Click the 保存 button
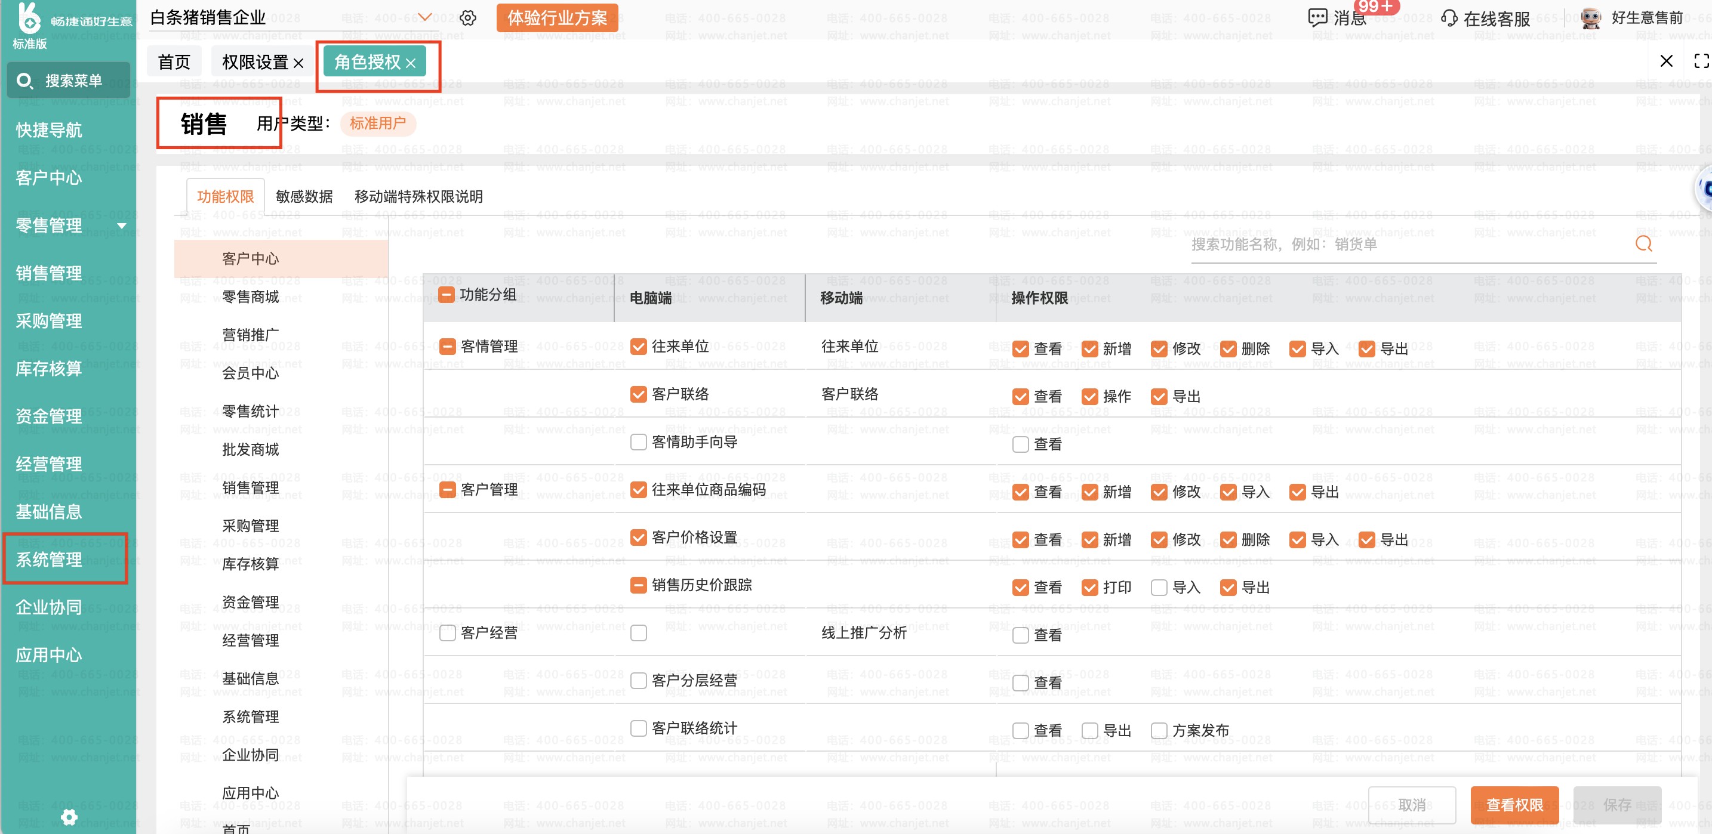Image resolution: width=1712 pixels, height=834 pixels. (x=1617, y=805)
